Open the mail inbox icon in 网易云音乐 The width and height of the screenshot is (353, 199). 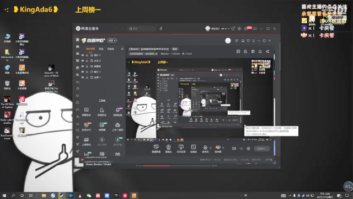246,29
